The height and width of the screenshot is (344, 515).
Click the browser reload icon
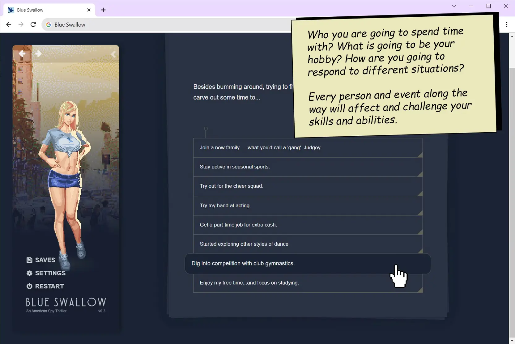(x=33, y=24)
